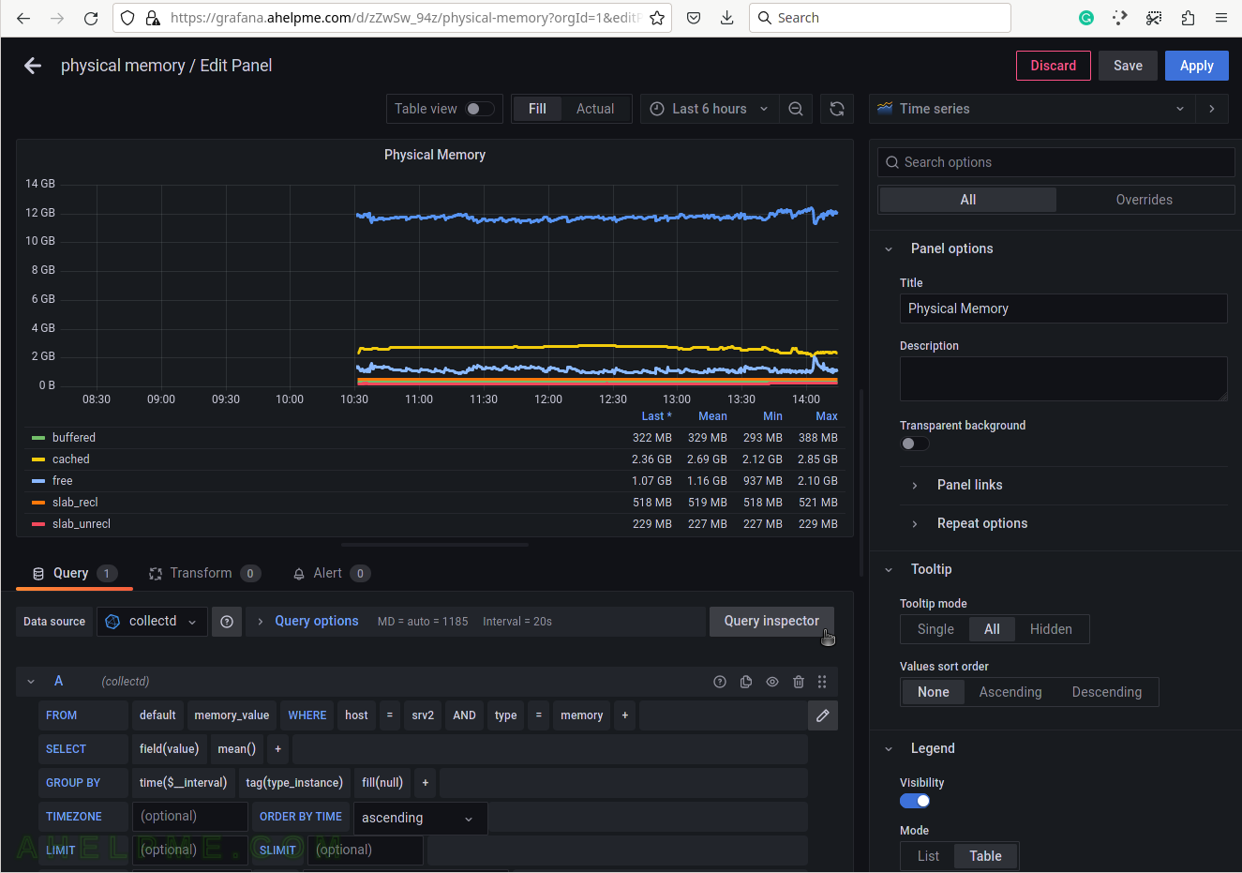Click buffered legend color swatch
The image size is (1242, 873).
[x=38, y=438]
